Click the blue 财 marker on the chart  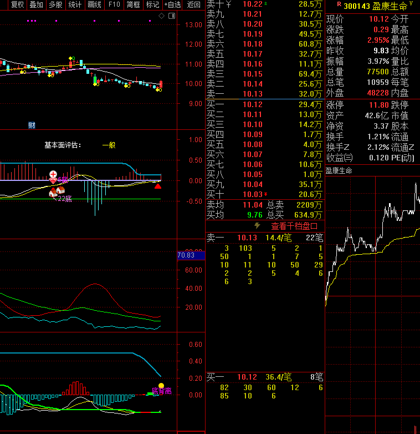coord(32,125)
